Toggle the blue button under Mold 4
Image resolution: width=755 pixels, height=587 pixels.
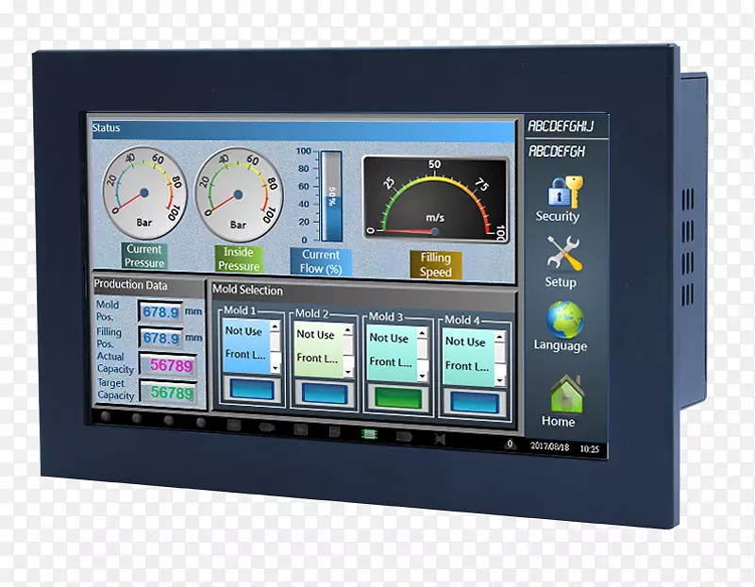point(475,403)
